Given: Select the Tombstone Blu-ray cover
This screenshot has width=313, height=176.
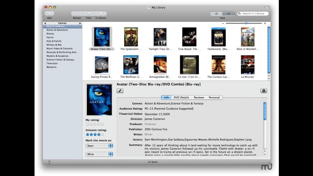Looking at the screenshot, I should (218, 37).
